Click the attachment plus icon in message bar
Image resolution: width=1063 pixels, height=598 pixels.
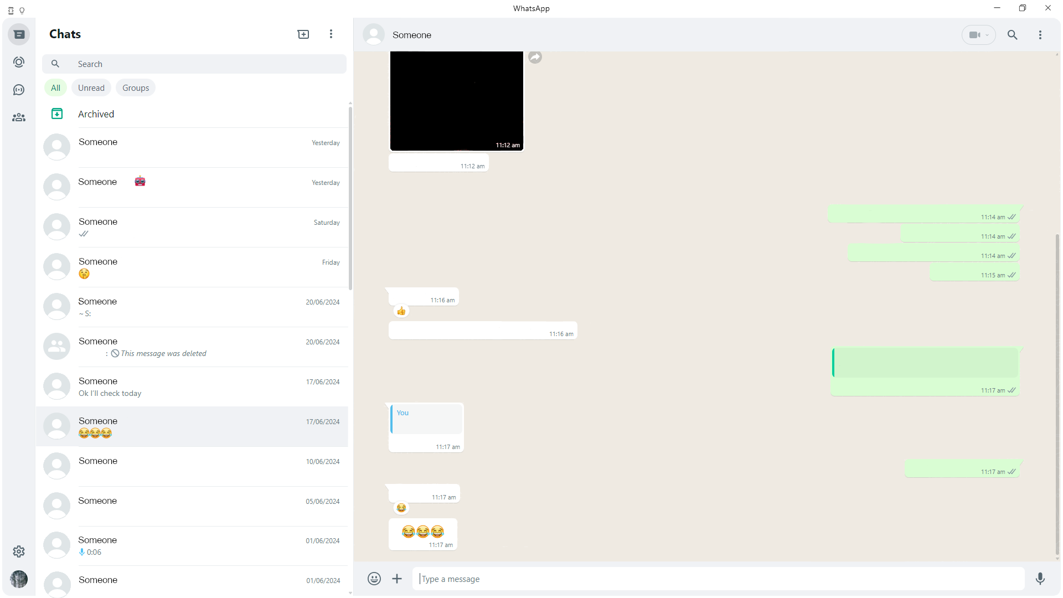[396, 578]
